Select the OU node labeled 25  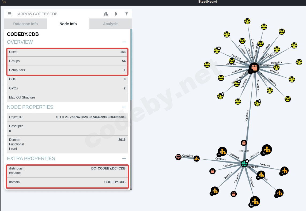point(267,149)
